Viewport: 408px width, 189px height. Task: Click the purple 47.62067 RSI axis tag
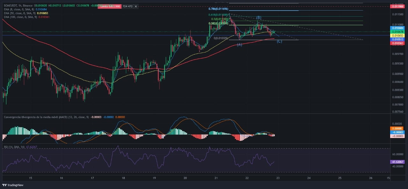pyautogui.click(x=398, y=162)
